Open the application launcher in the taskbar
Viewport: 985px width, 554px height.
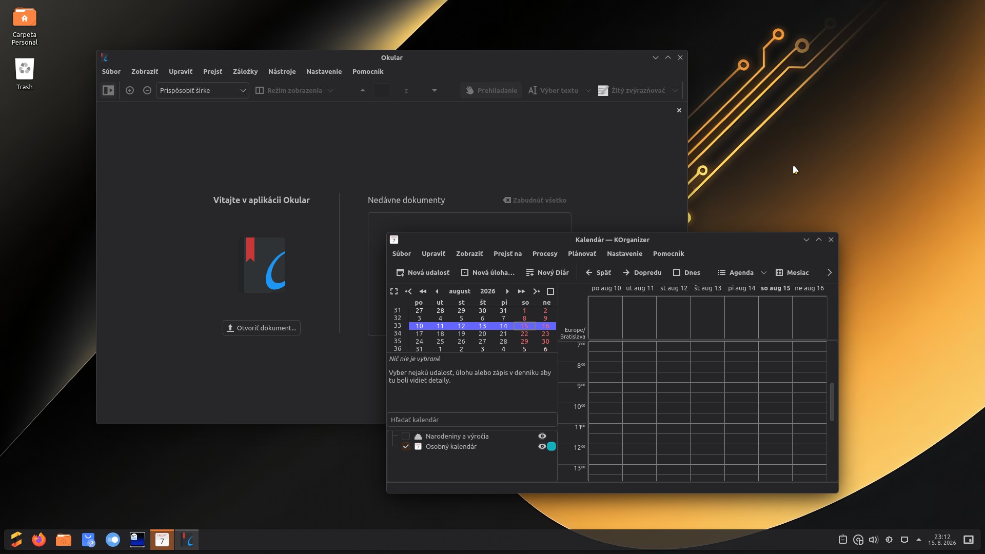click(x=16, y=540)
